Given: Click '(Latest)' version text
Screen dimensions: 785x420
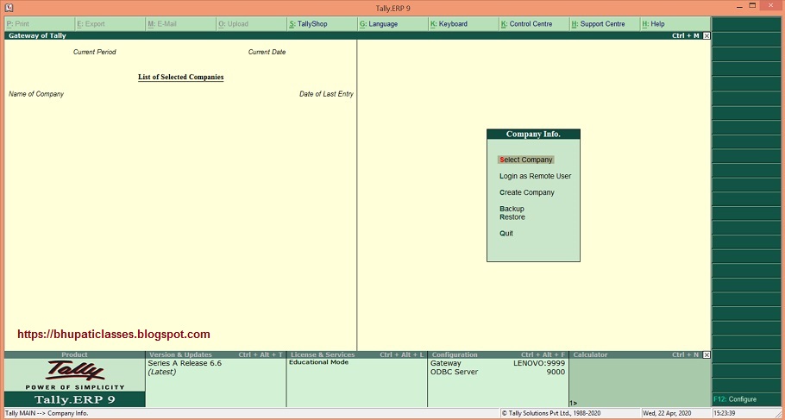Looking at the screenshot, I should coord(161,372).
